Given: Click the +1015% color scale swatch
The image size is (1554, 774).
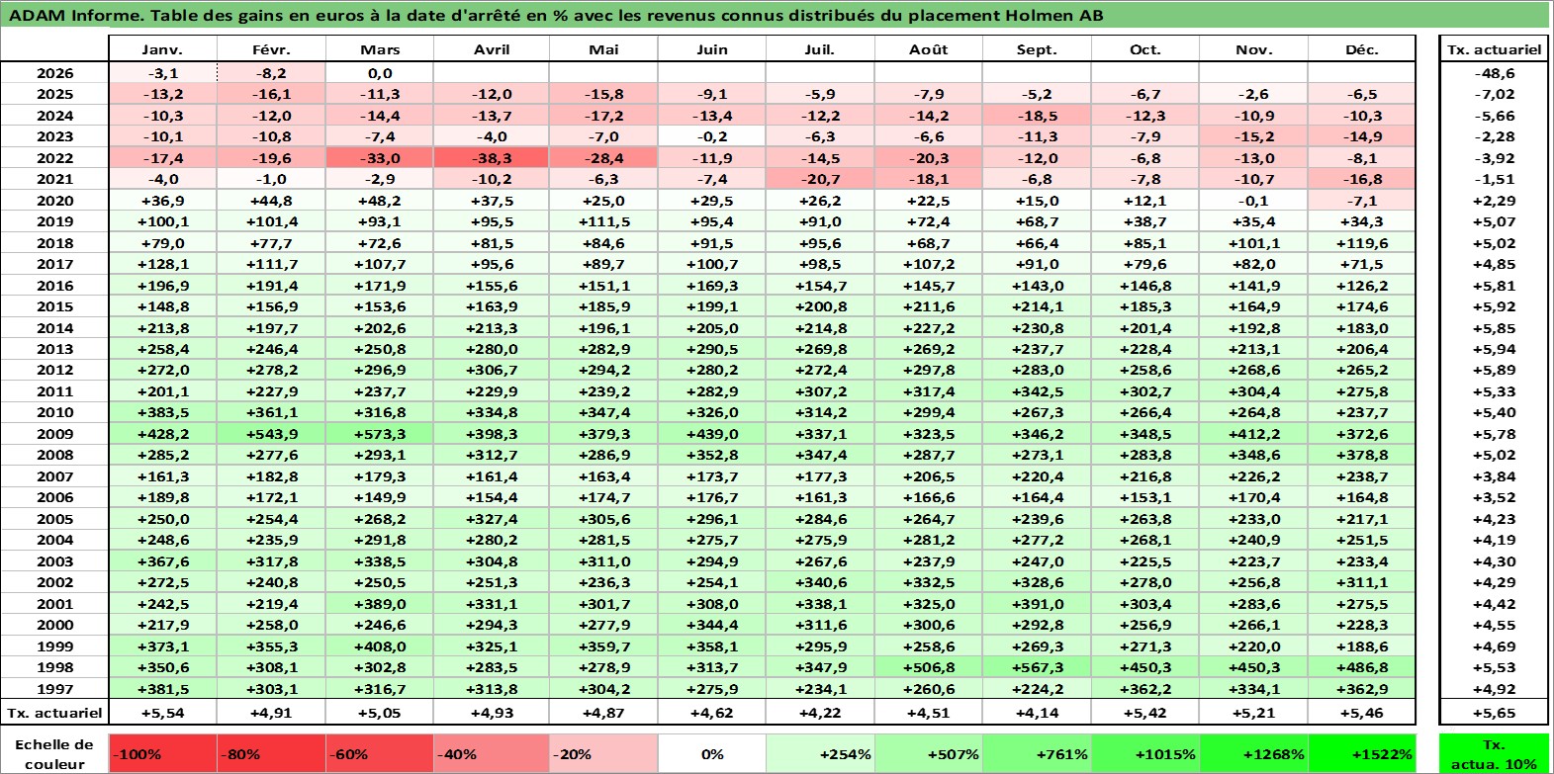Looking at the screenshot, I should click(1145, 753).
